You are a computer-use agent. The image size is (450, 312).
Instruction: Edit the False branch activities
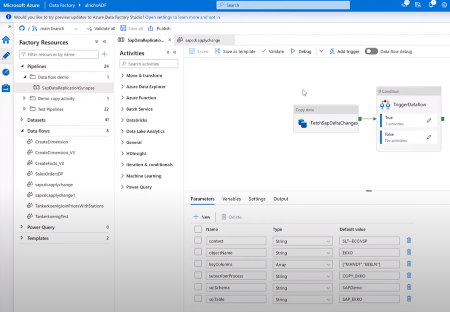(x=429, y=137)
